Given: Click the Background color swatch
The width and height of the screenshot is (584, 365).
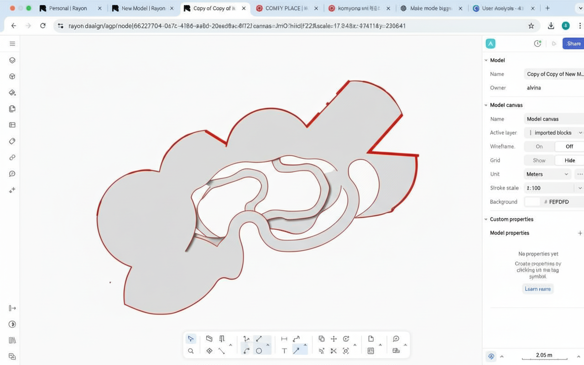Looking at the screenshot, I should click(532, 202).
